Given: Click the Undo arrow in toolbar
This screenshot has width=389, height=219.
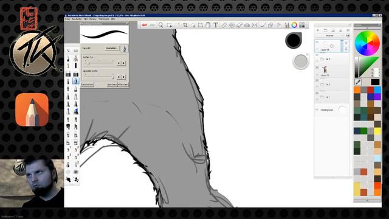Looking at the screenshot, I should (x=145, y=25).
